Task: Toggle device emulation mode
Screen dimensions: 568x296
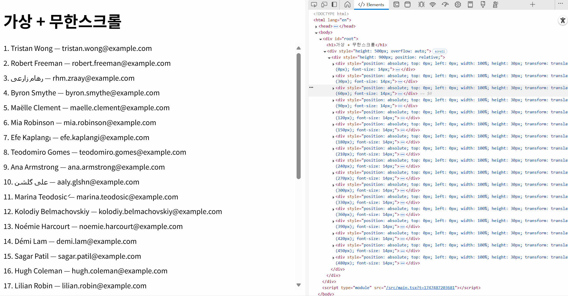Action: [x=324, y=4]
